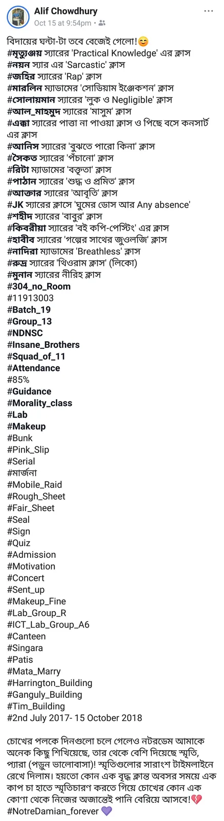The image size is (224, 821).
Task: Open the #NDNSC hashtag
Action: 25,333
